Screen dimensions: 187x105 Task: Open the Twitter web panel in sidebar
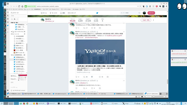(8, 25)
